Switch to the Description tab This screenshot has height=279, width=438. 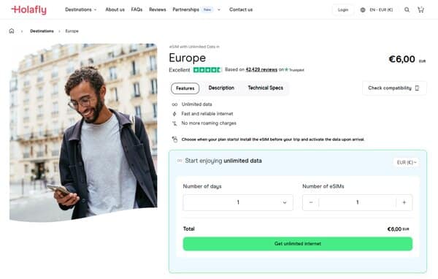(x=221, y=88)
